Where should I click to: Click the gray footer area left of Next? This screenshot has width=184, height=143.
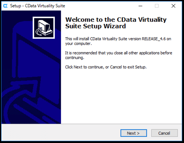(61, 133)
